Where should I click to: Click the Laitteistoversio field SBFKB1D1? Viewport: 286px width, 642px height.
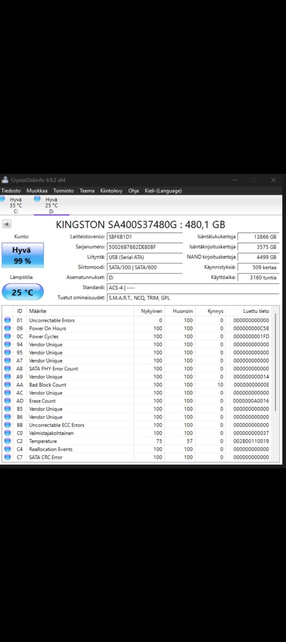pyautogui.click(x=144, y=237)
